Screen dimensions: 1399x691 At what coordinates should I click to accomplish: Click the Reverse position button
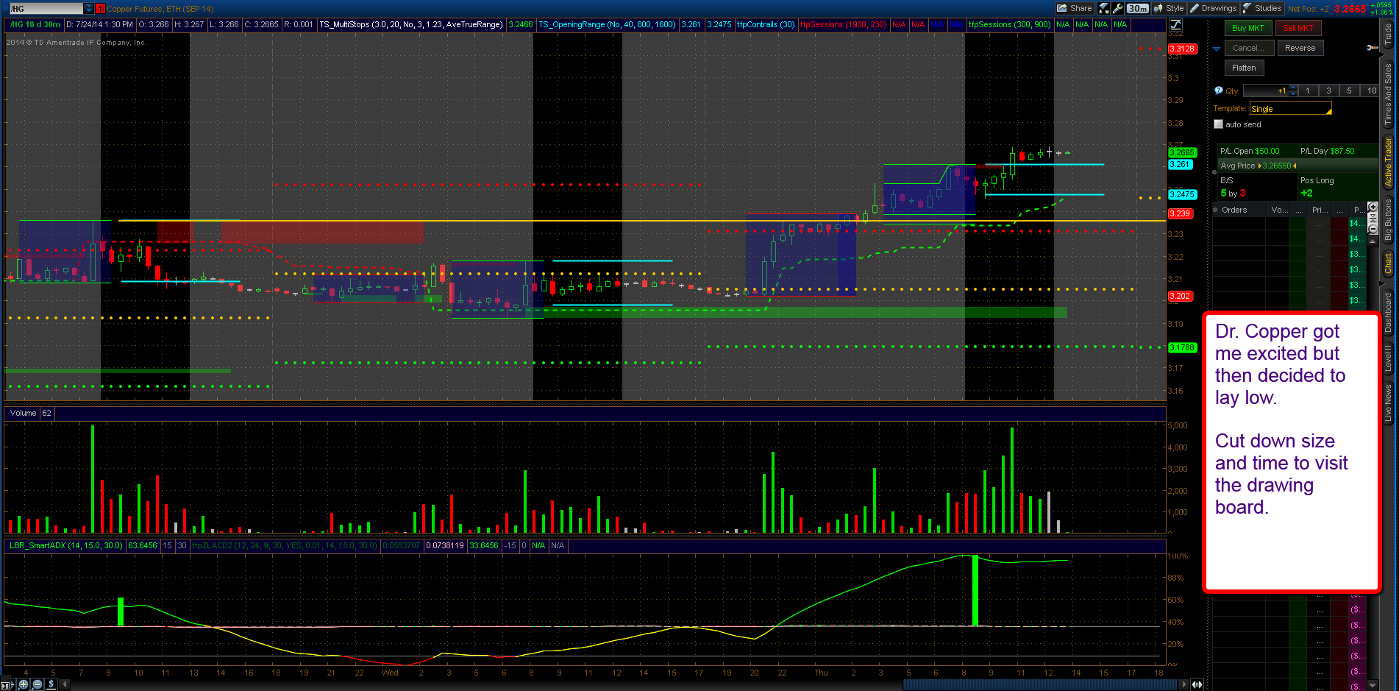point(1300,48)
